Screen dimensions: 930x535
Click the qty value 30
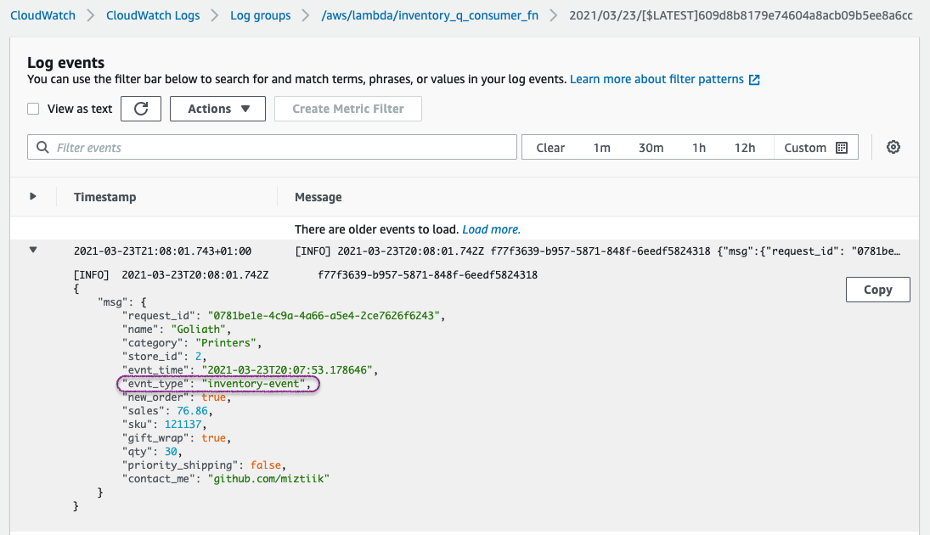(171, 452)
